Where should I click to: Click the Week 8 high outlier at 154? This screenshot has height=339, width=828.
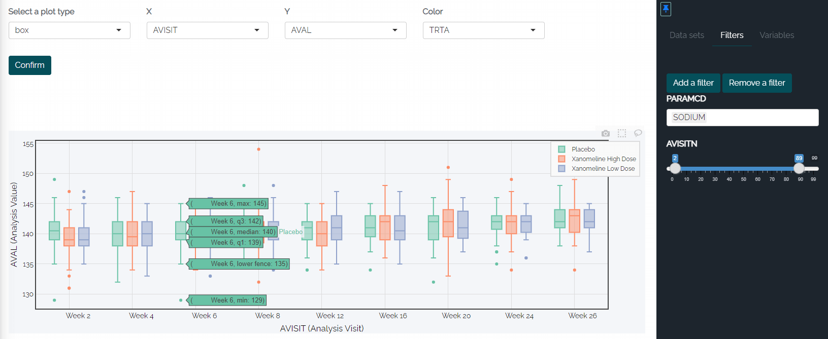(259, 149)
